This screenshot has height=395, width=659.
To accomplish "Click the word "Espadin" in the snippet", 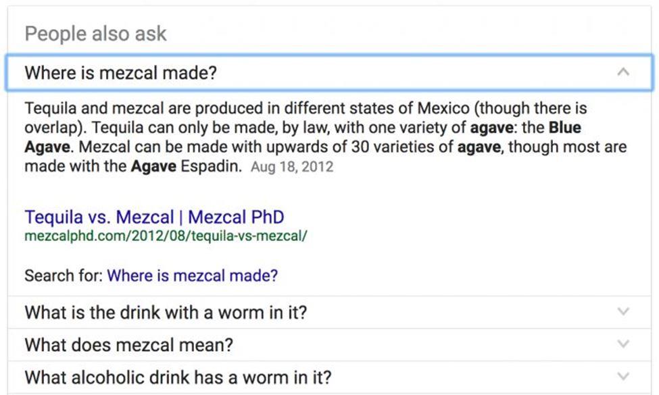I will 211,166.
